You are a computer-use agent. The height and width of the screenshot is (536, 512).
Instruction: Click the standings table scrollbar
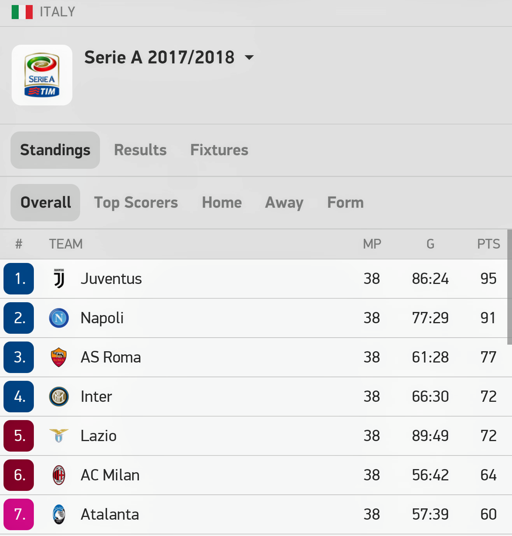tap(509, 287)
